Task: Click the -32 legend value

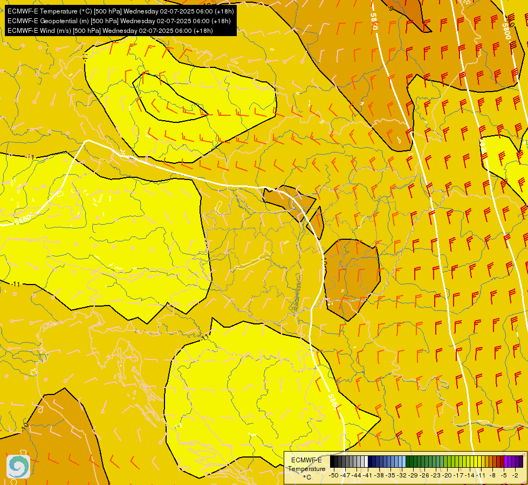Action: [x=402, y=475]
